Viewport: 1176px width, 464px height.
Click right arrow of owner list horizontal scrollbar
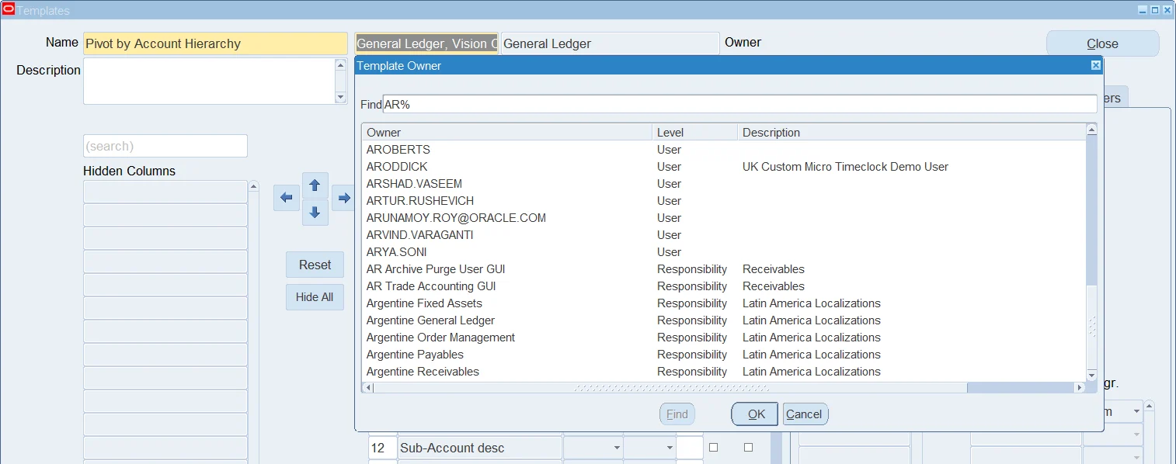(x=1079, y=387)
